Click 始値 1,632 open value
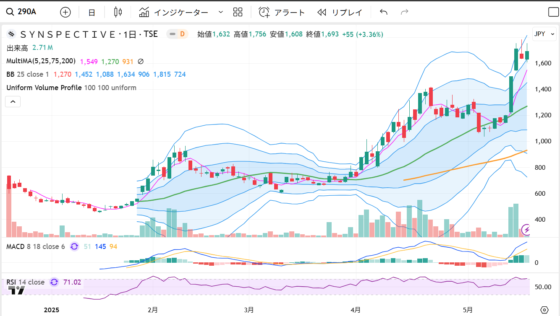This screenshot has width=560, height=316. pyautogui.click(x=214, y=34)
